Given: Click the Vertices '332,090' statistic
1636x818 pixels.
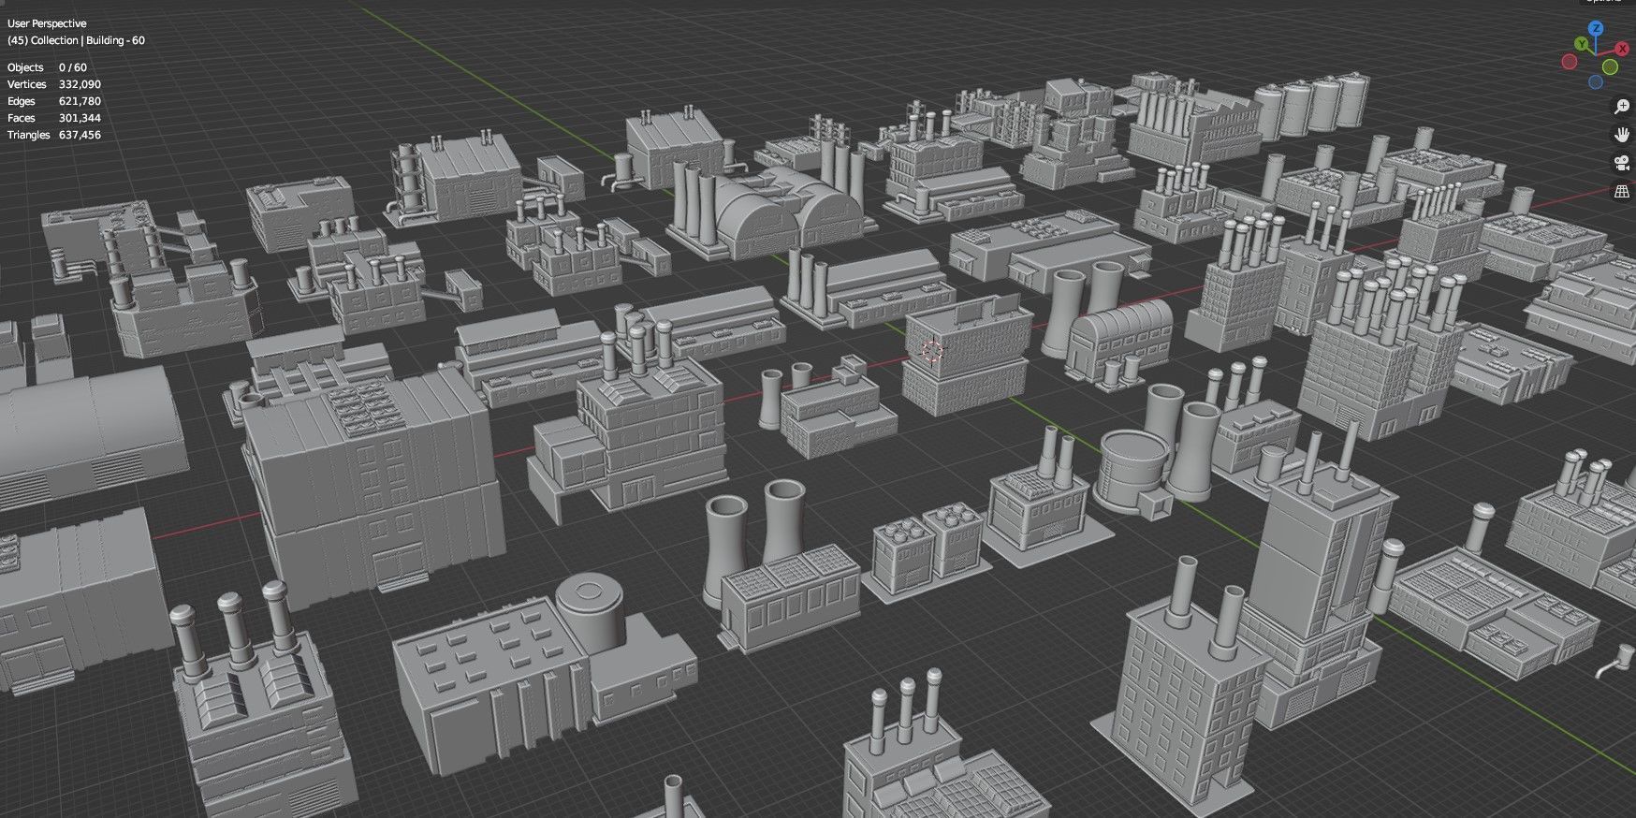Looking at the screenshot, I should (x=80, y=84).
